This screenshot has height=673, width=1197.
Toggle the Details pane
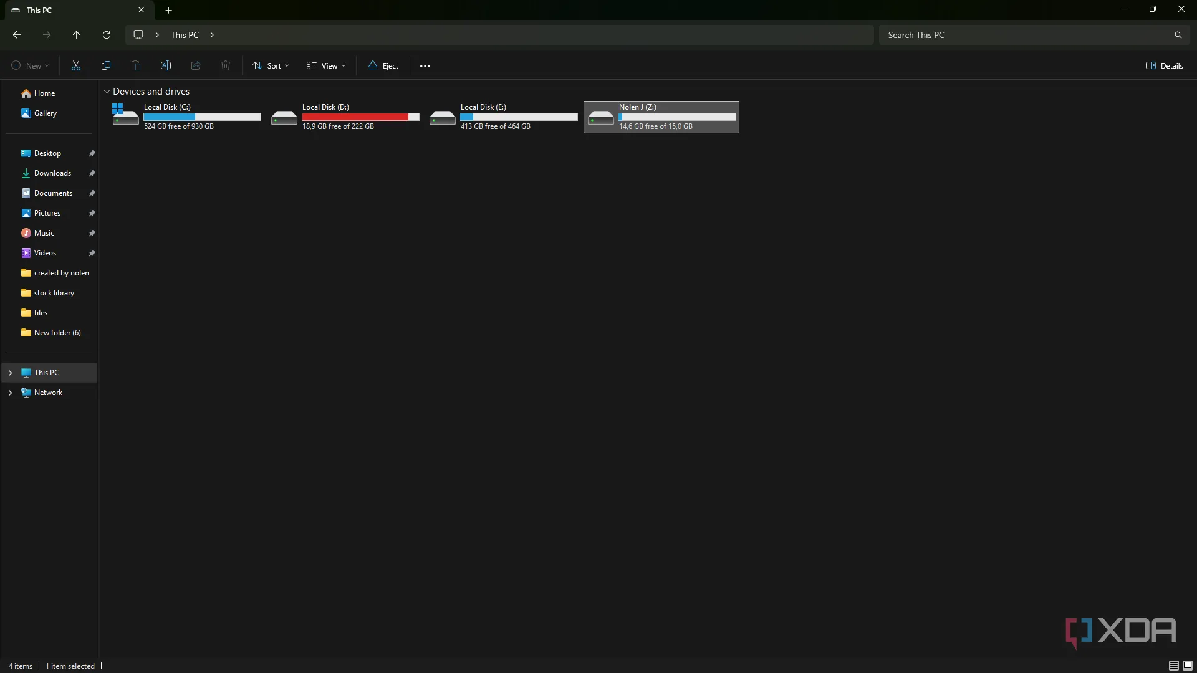click(x=1164, y=65)
